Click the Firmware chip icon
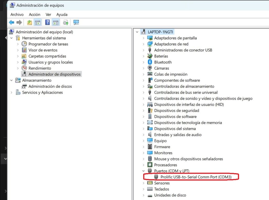 point(150,147)
